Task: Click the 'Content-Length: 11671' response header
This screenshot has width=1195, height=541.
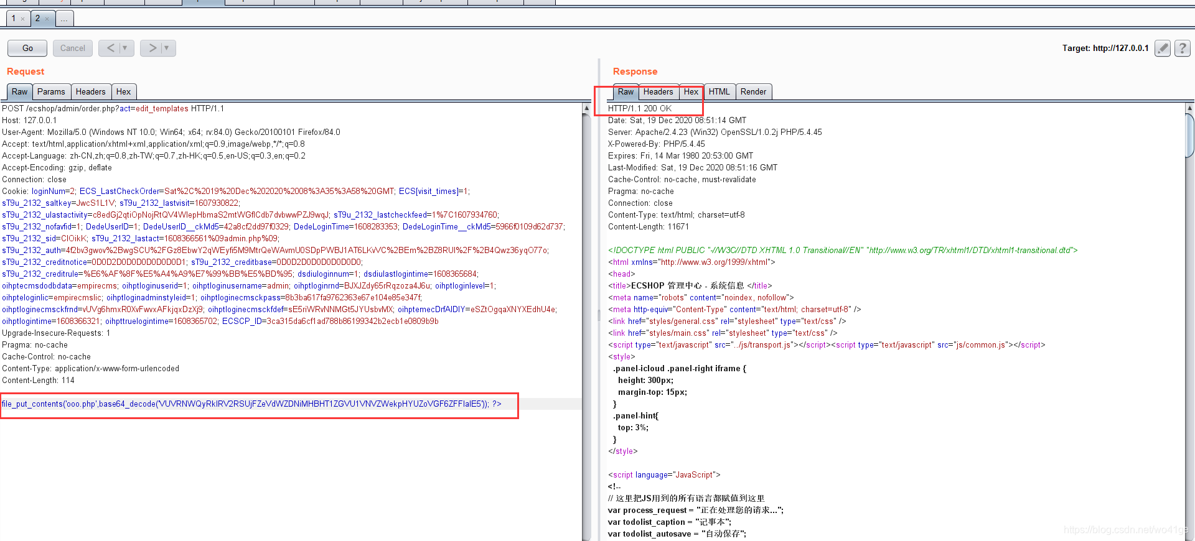Action: click(x=649, y=226)
